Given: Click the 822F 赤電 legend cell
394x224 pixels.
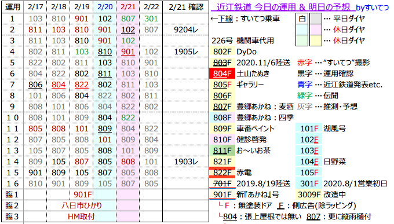Looking at the screenshot, I should pyautogui.click(x=222, y=172).
